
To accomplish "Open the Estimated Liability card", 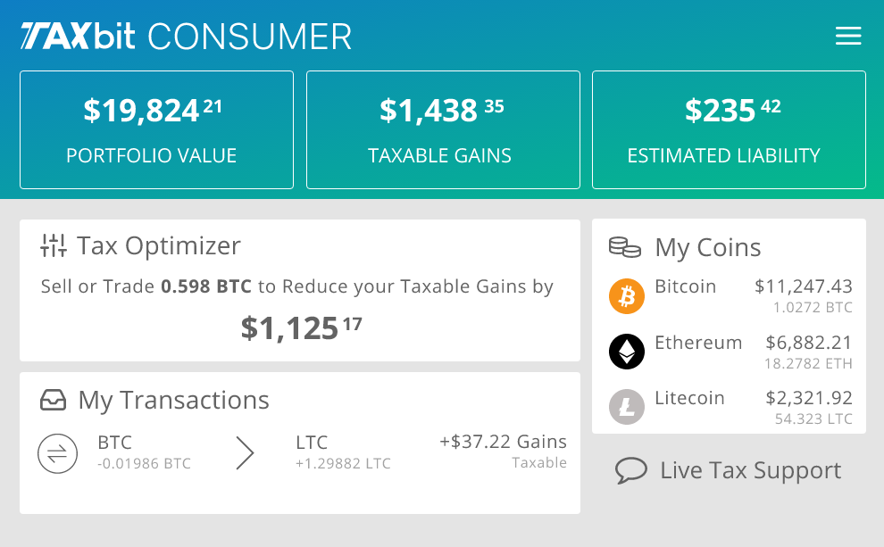I will point(729,130).
